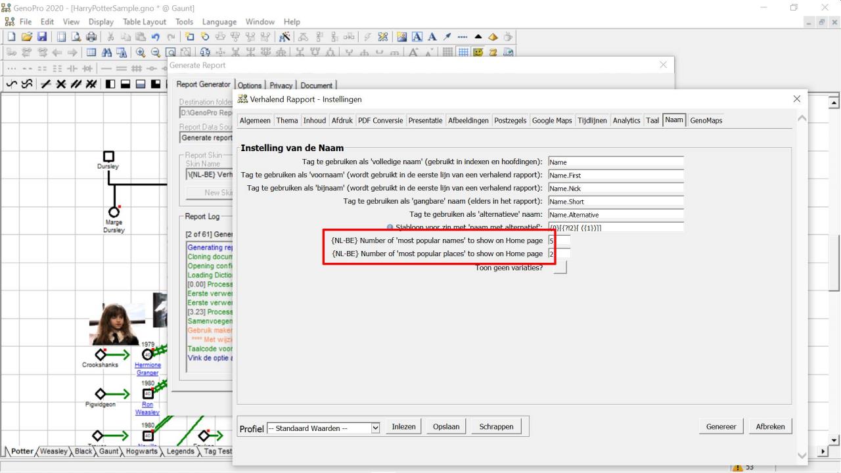Click the Zoom In magnifier icon
Viewport: 841px width, 473px height.
coord(141,53)
